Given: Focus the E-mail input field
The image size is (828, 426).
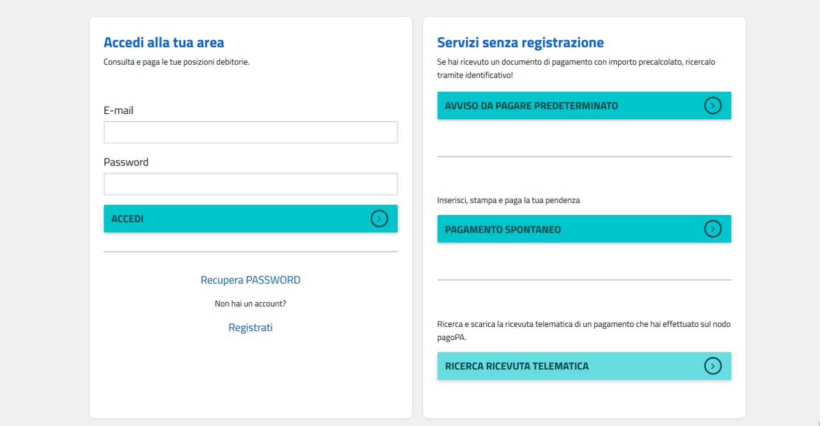Looking at the screenshot, I should pyautogui.click(x=250, y=132).
